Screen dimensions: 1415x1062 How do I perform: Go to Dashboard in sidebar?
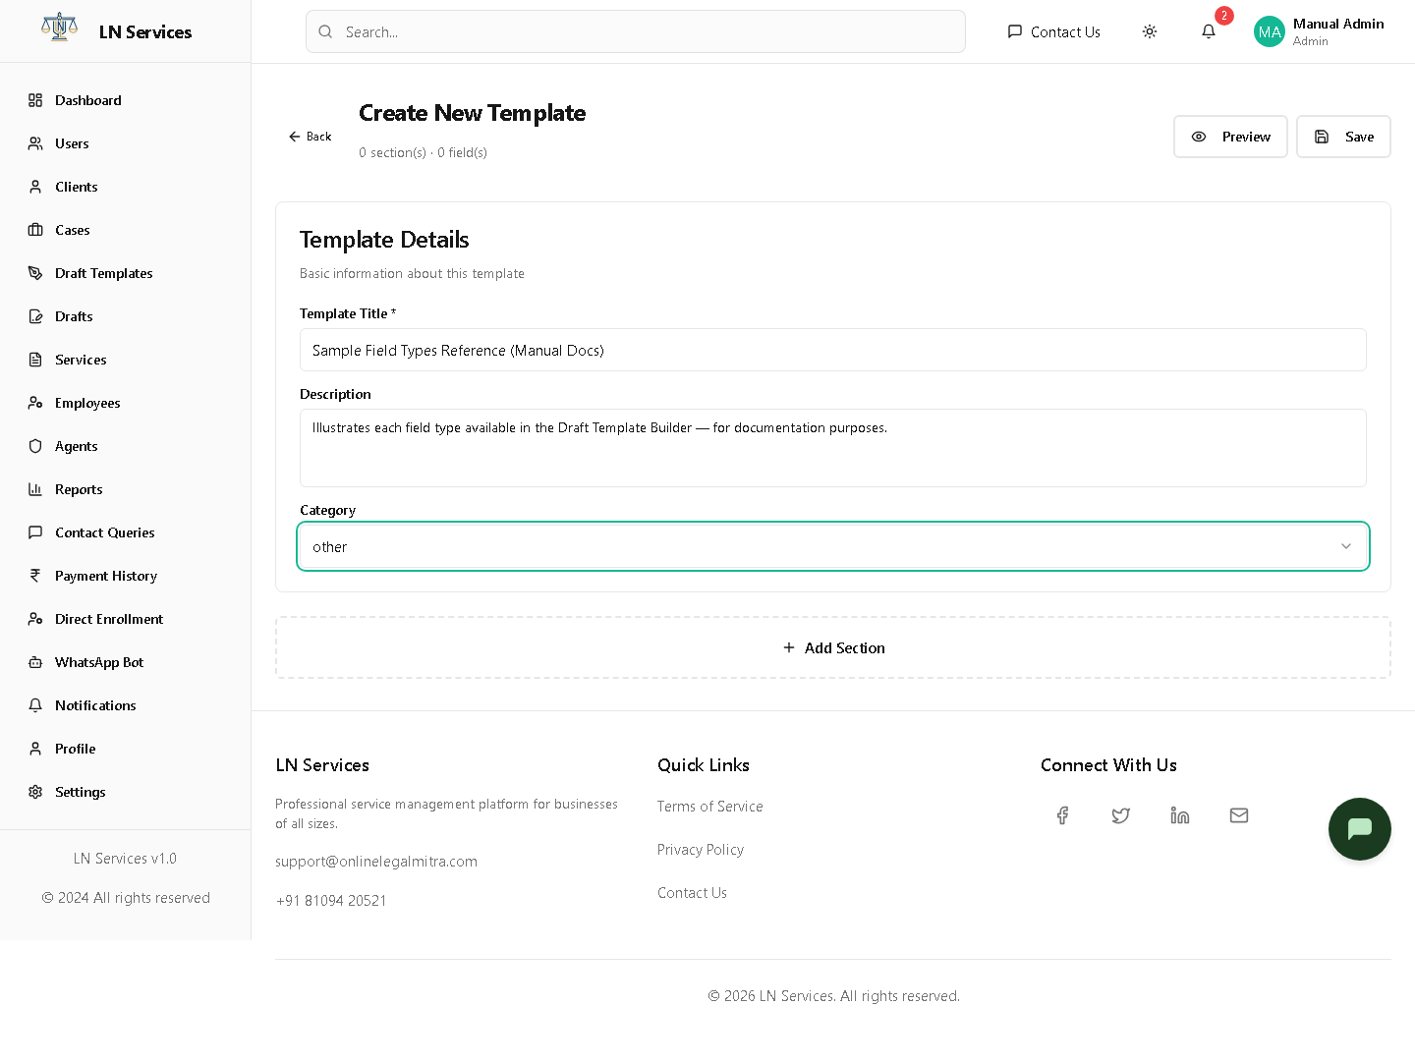125,100
